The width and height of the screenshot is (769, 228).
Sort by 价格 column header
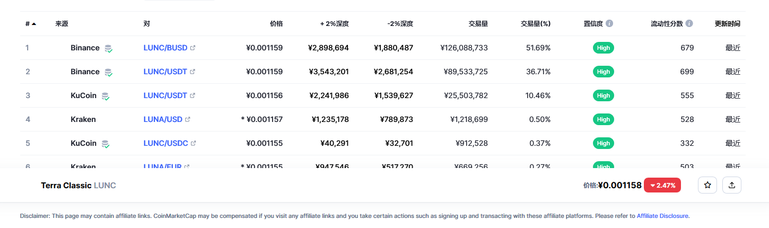[x=276, y=24]
